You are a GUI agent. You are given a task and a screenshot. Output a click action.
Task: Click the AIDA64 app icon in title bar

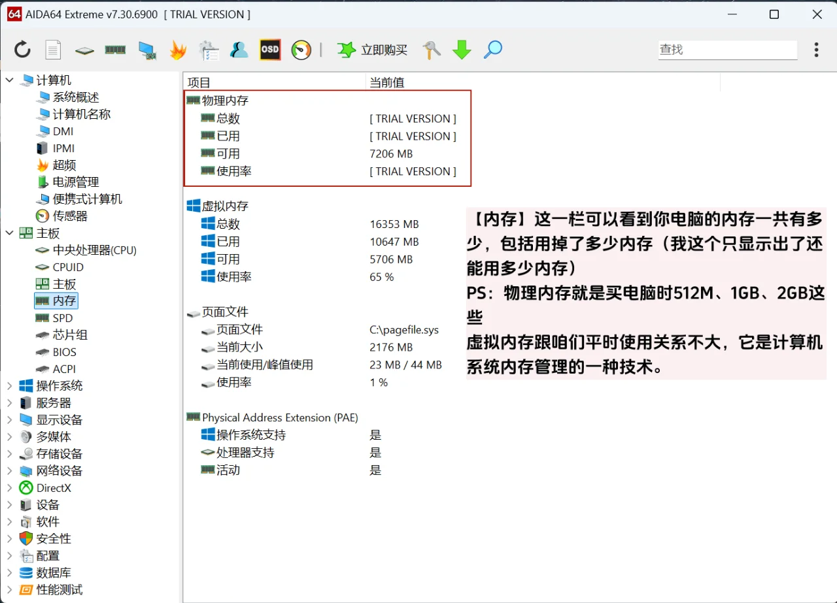[14, 14]
